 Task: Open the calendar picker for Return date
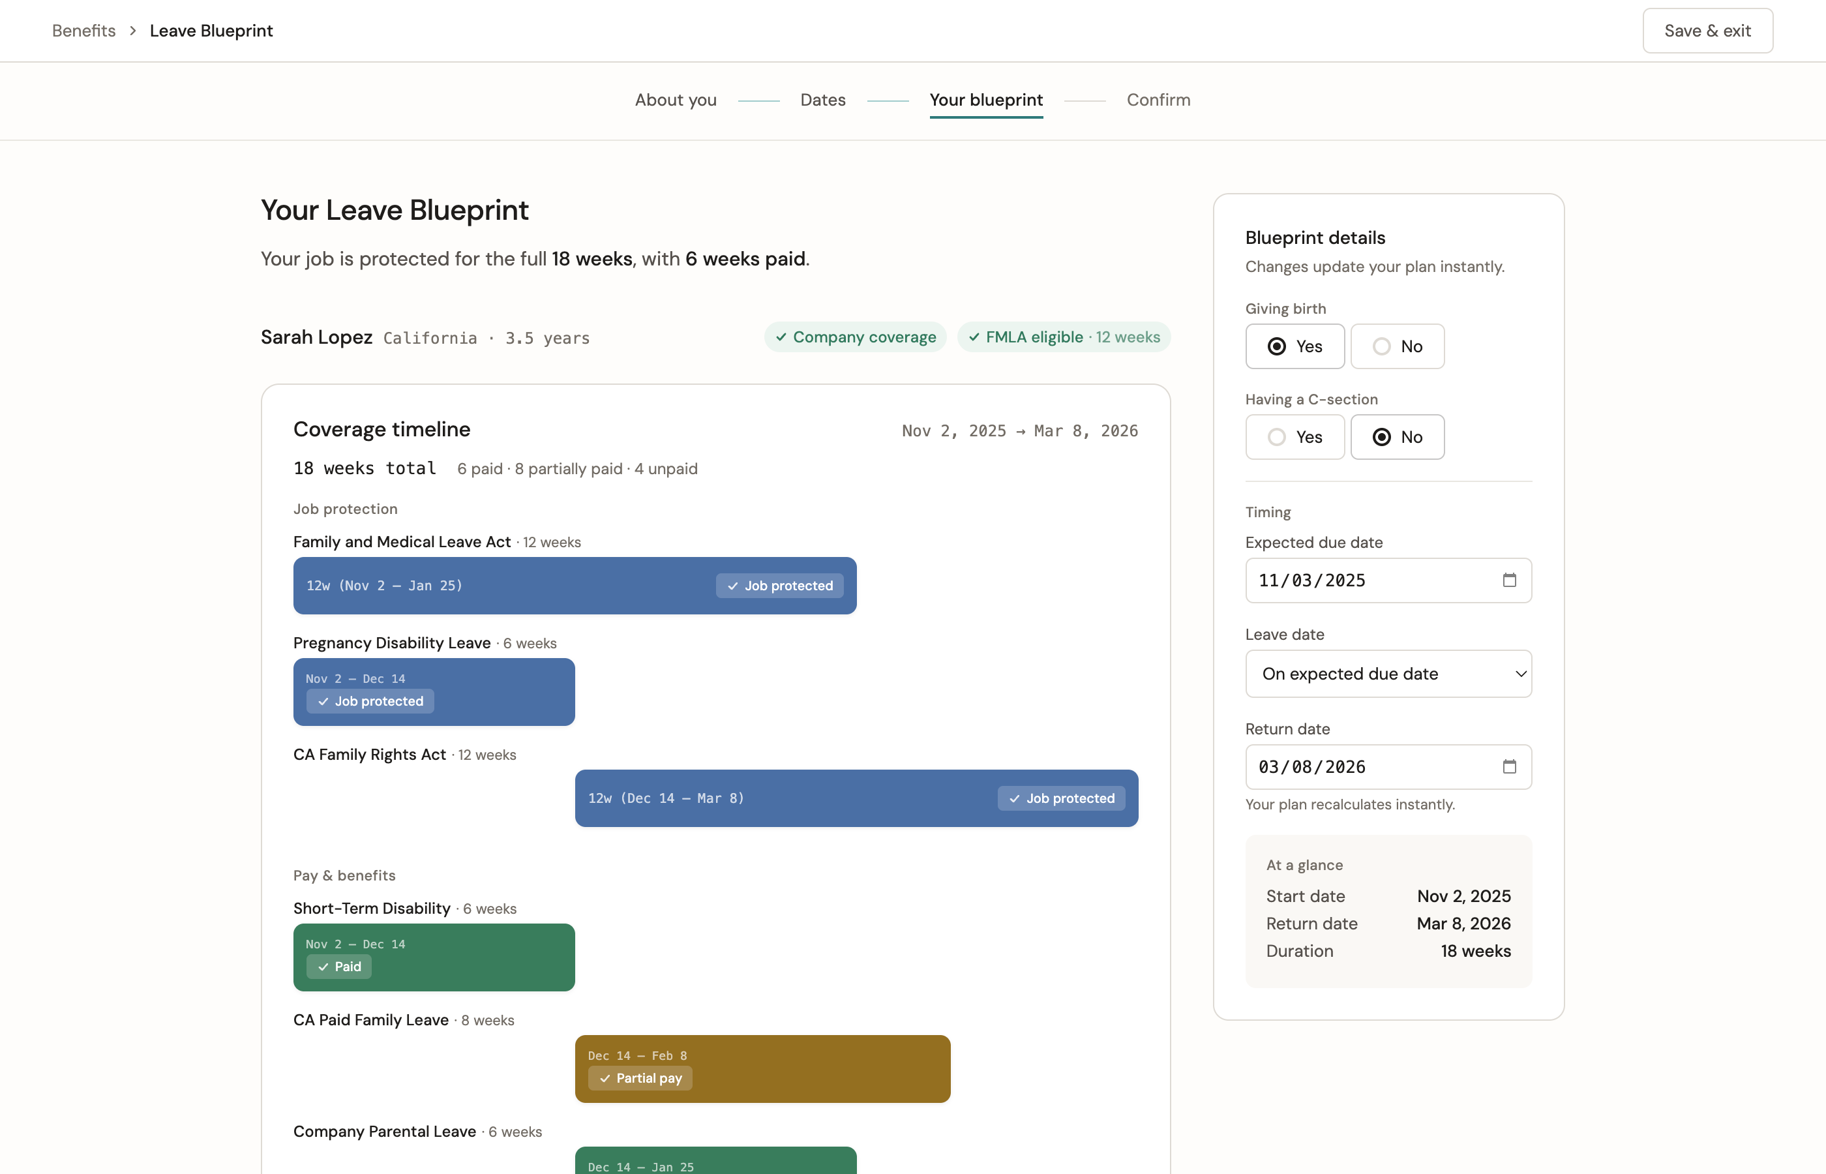coord(1511,767)
